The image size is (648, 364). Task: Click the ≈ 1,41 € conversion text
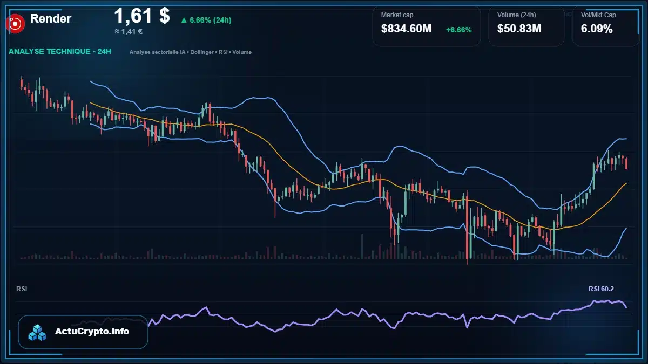coord(129,31)
